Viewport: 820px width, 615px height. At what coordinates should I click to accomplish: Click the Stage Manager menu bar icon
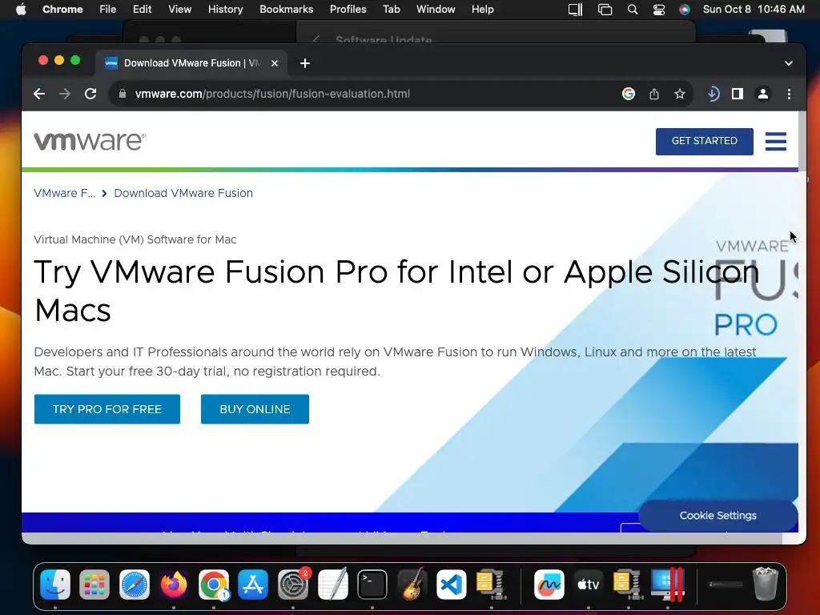pos(605,10)
